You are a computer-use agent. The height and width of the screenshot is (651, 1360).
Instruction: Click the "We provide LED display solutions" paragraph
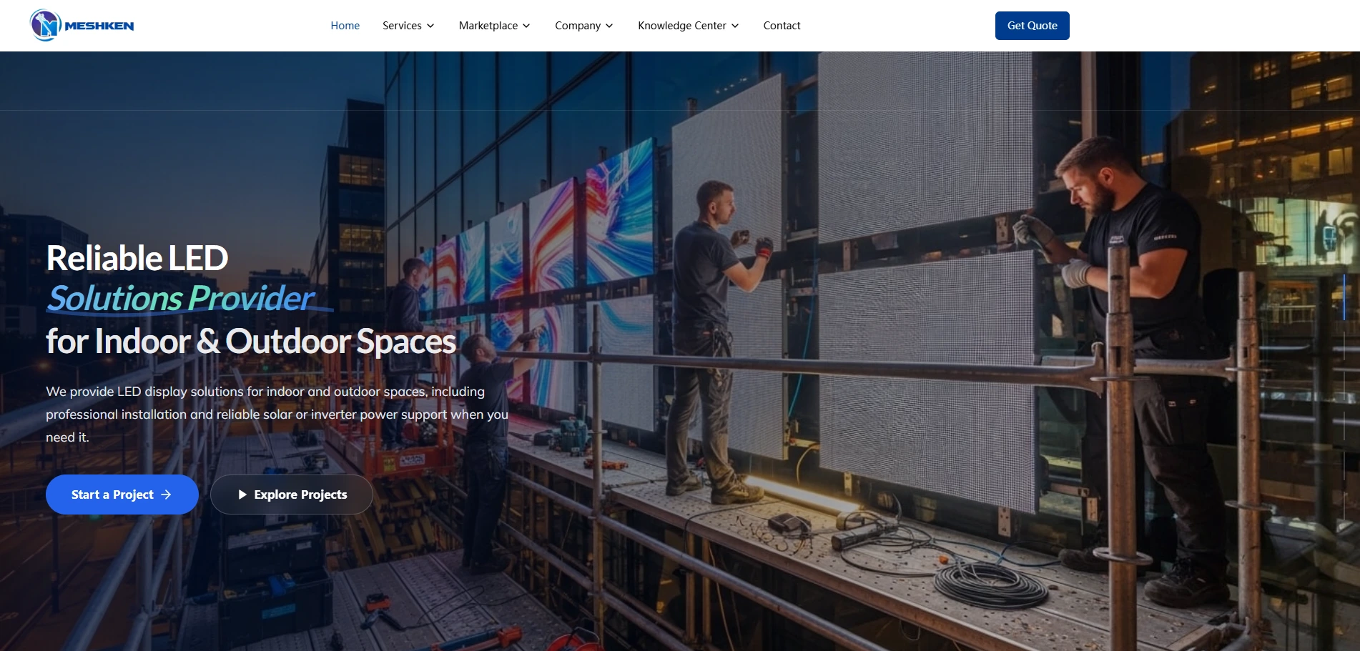point(277,414)
